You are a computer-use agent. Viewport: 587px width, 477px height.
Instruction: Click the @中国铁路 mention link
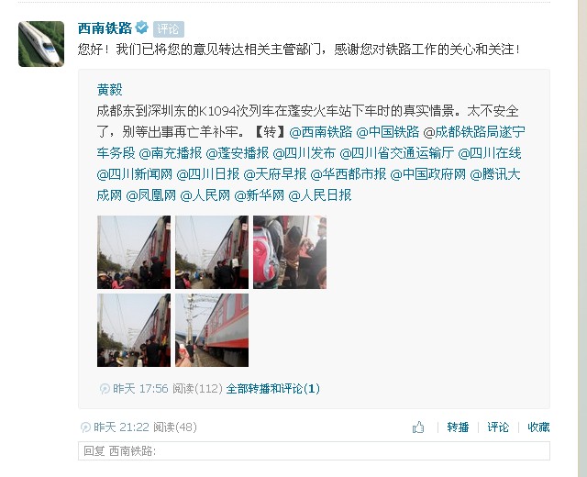pyautogui.click(x=387, y=132)
